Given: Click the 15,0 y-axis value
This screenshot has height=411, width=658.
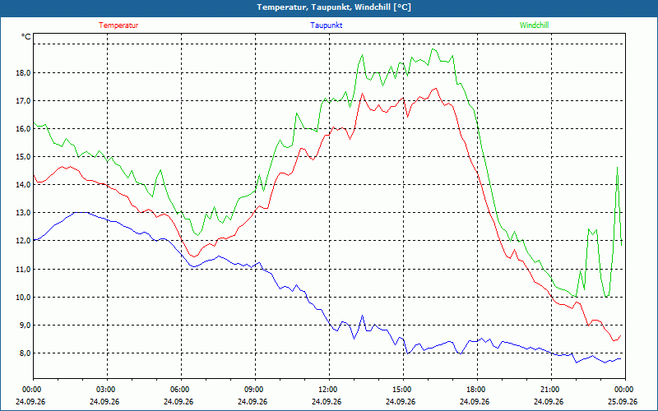Looking at the screenshot, I should (x=23, y=157).
